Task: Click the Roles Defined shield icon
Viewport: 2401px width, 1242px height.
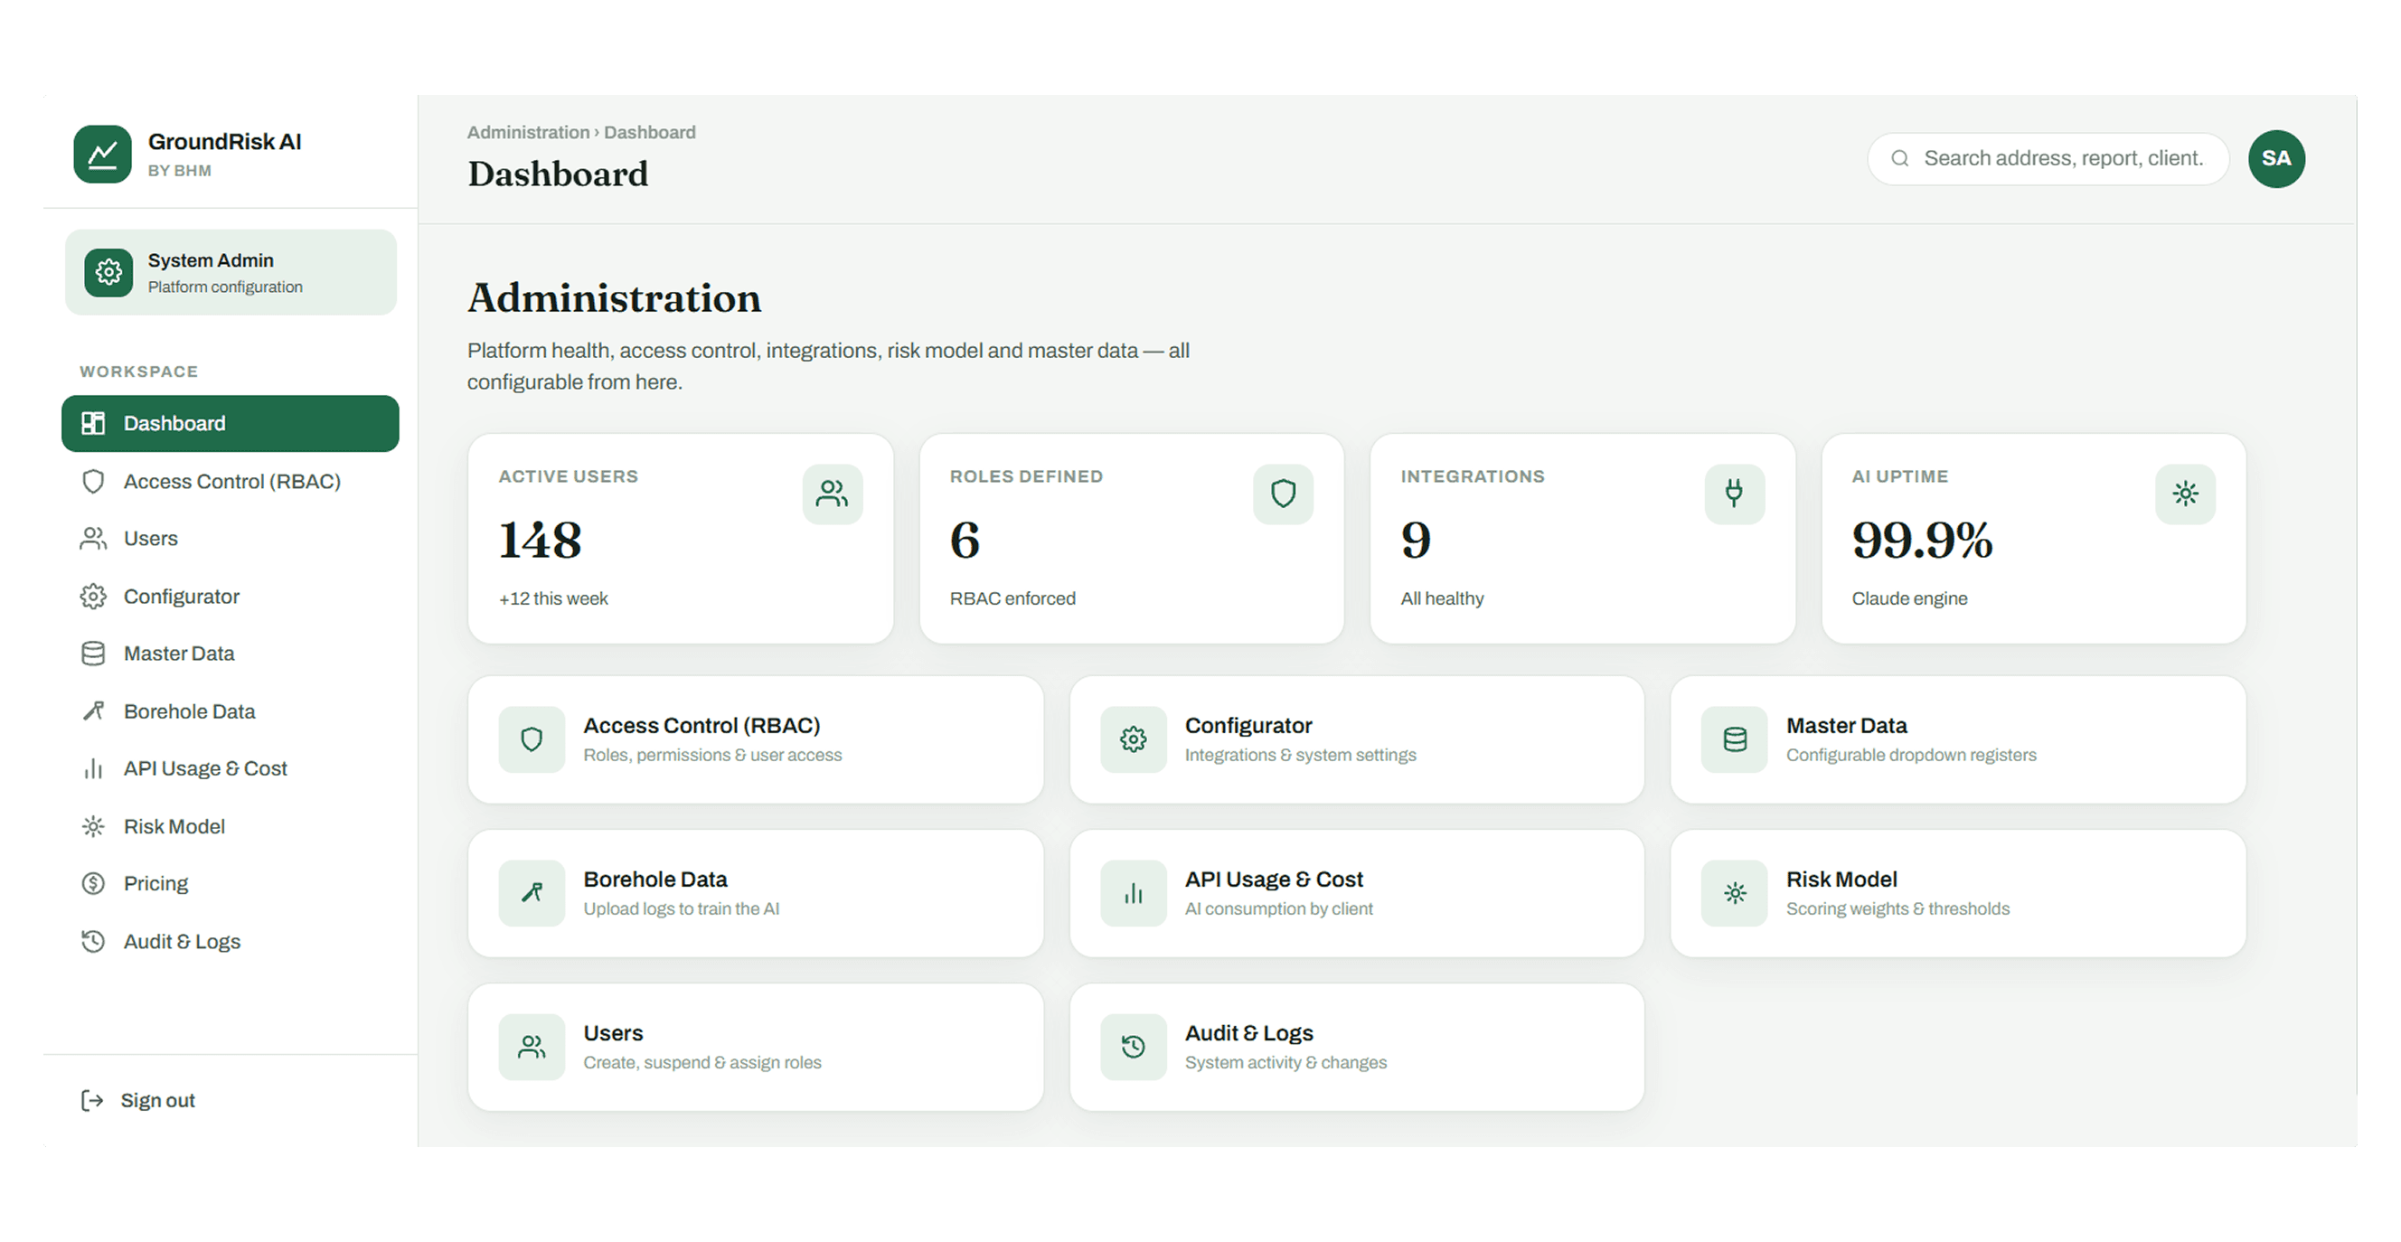Action: [x=1284, y=494]
